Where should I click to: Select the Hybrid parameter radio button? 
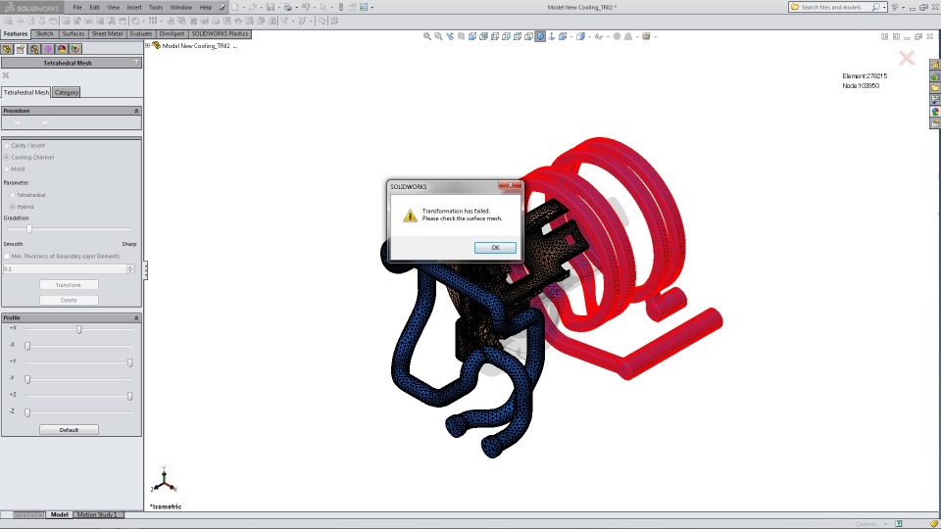point(13,207)
